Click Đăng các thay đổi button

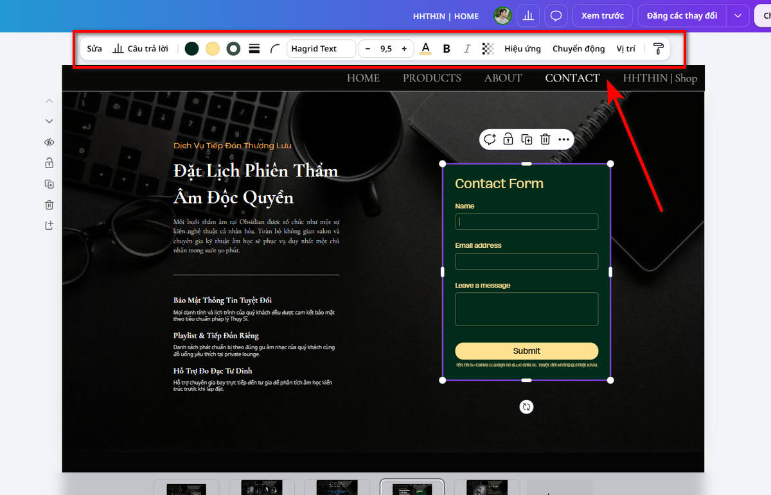click(x=682, y=16)
